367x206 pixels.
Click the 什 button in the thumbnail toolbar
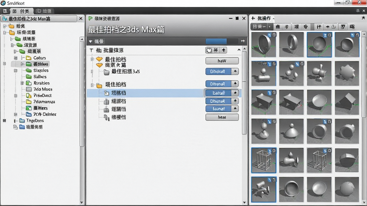point(319,27)
